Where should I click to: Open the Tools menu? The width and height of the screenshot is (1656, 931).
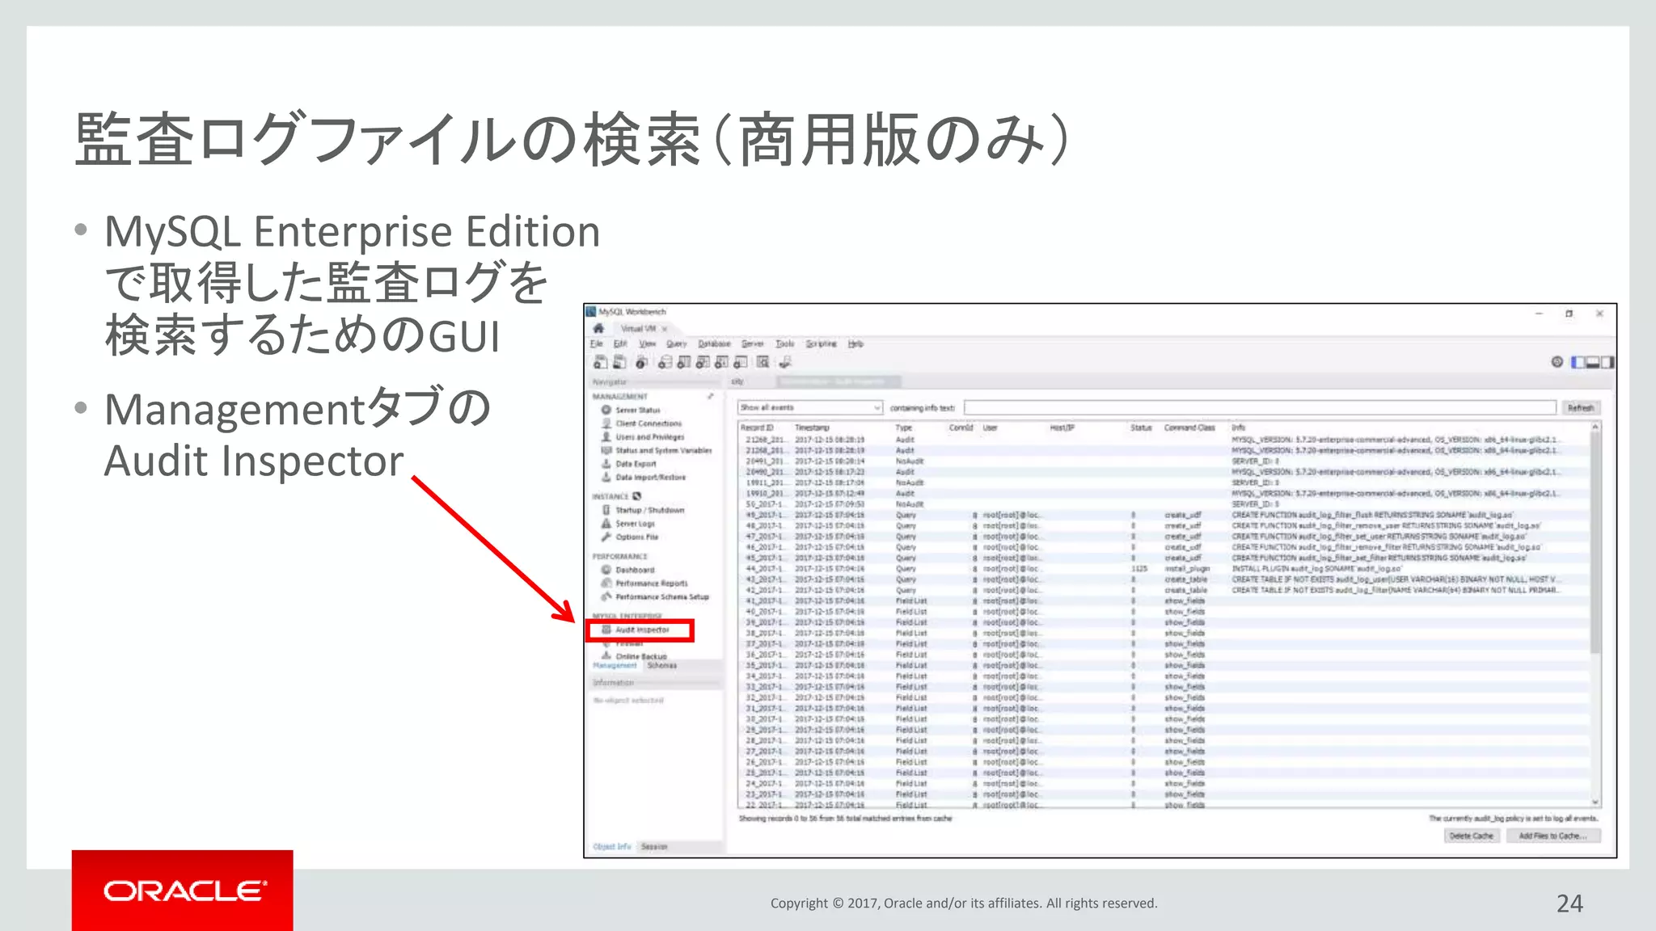click(x=785, y=343)
